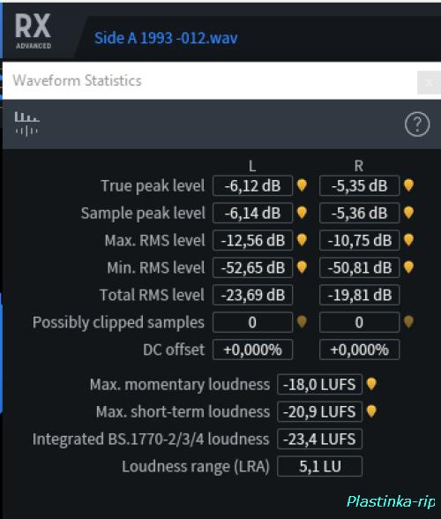441x519 pixels.
Task: Open help with the question mark icon
Action: pos(417,124)
